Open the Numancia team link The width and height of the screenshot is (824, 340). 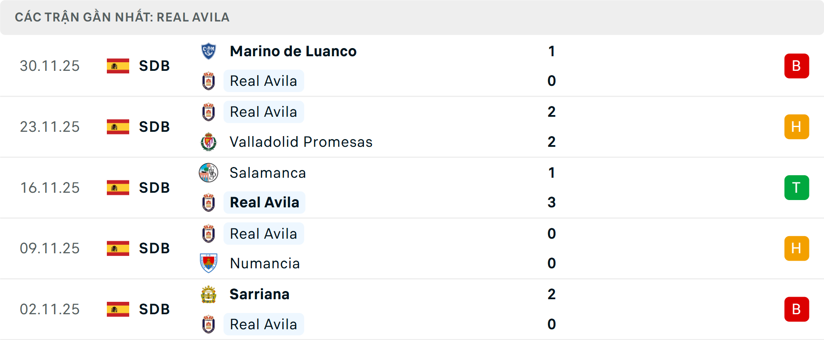(265, 263)
